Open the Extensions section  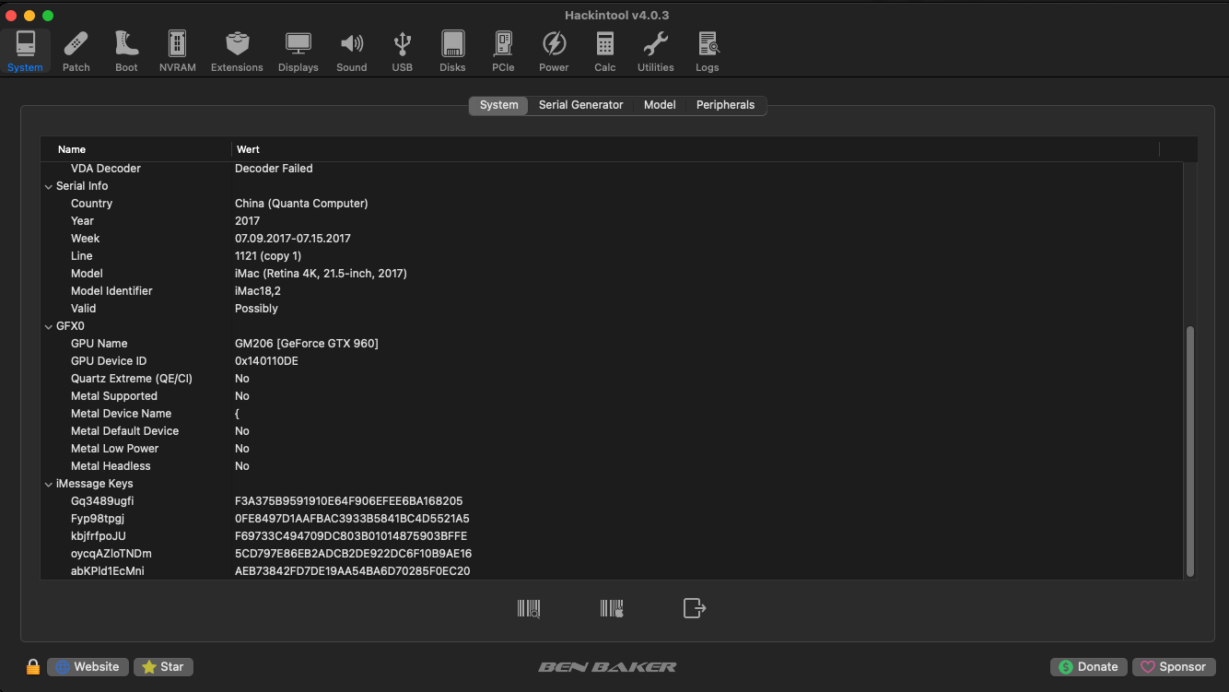[237, 52]
